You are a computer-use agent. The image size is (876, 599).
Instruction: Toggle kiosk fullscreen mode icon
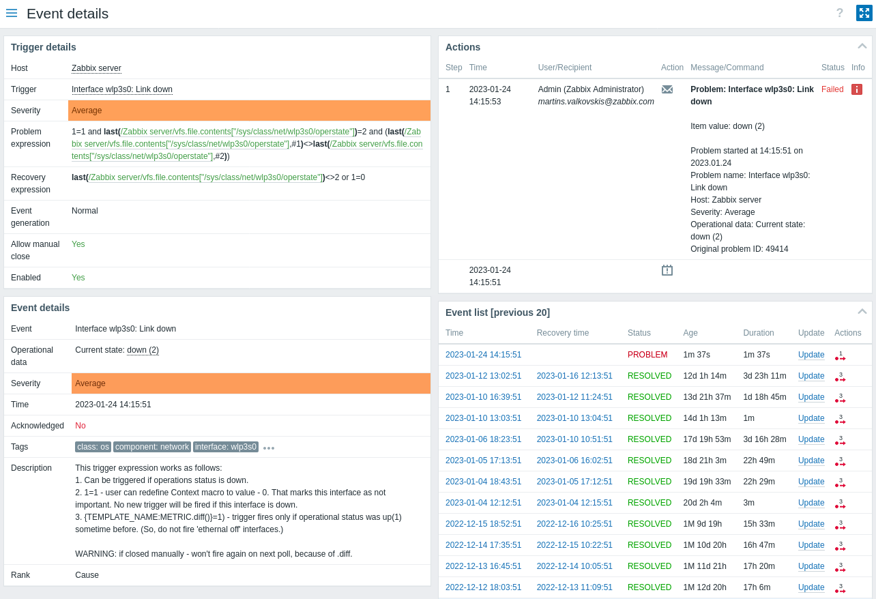pos(864,13)
